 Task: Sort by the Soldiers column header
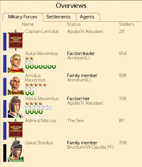click(127, 24)
